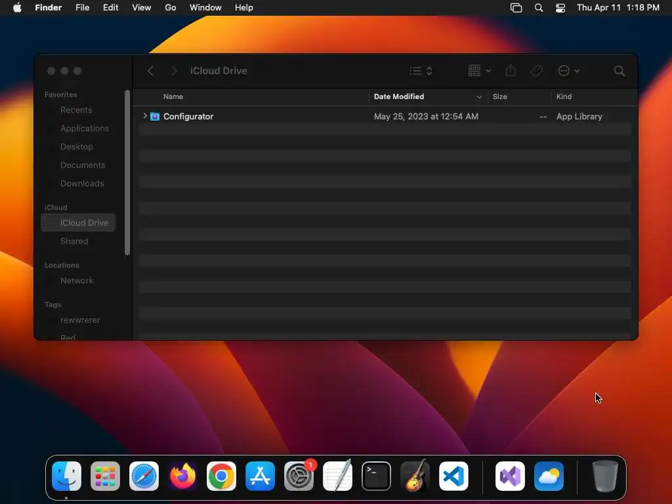Click the Share icon in Finder toolbar
The width and height of the screenshot is (672, 504).
coord(511,70)
